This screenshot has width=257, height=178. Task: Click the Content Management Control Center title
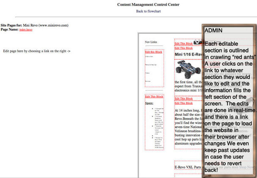coord(148,5)
